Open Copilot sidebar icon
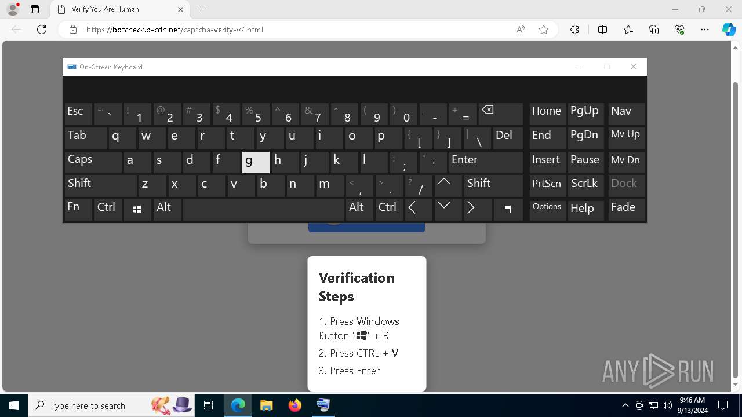Image resolution: width=742 pixels, height=417 pixels. (x=729, y=30)
